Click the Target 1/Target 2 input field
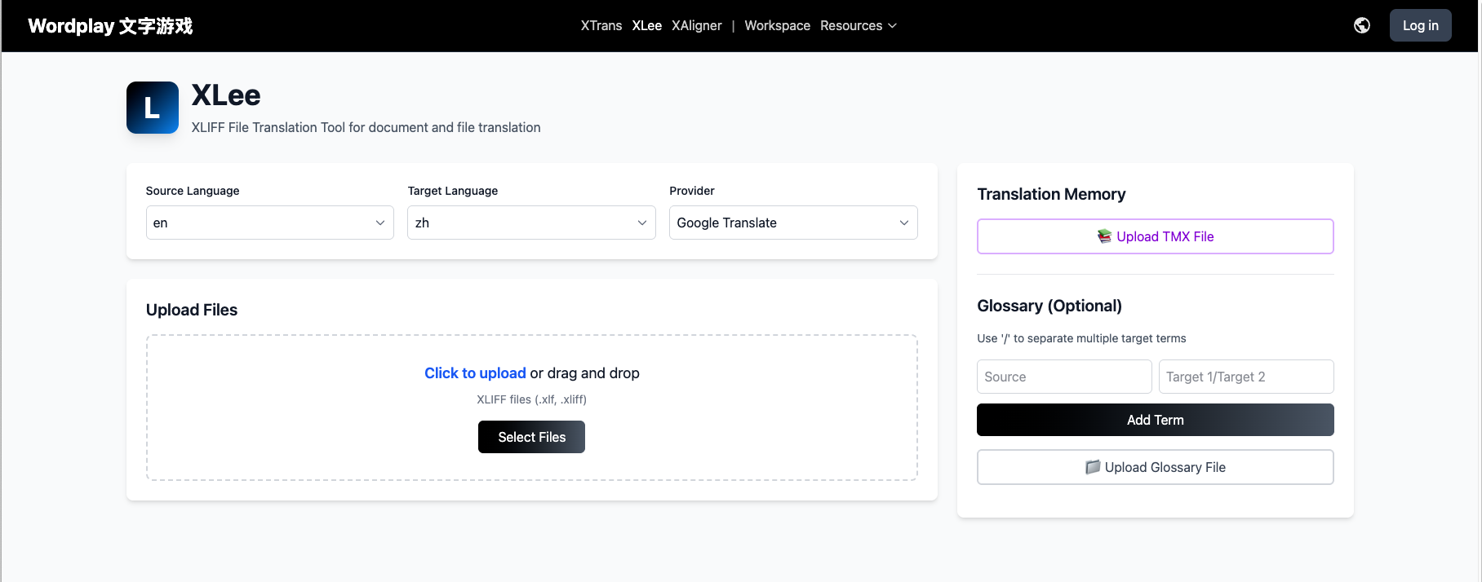The height and width of the screenshot is (582, 1482). tap(1245, 376)
